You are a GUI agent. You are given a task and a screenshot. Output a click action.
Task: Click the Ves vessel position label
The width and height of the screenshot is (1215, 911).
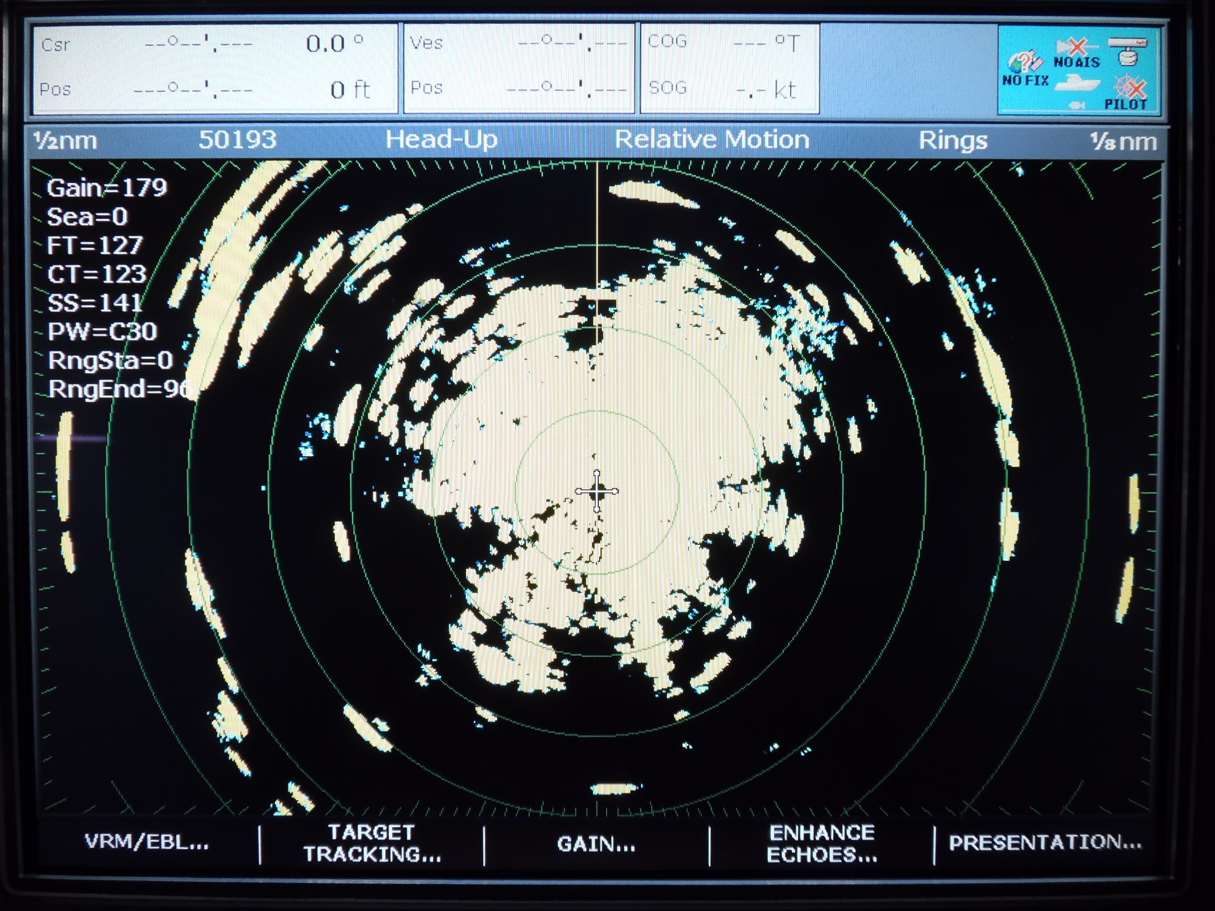(x=426, y=43)
